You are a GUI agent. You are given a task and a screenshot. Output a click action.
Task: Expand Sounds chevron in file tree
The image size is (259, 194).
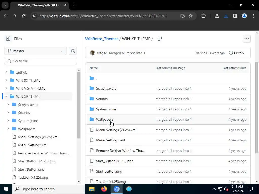click(8, 112)
